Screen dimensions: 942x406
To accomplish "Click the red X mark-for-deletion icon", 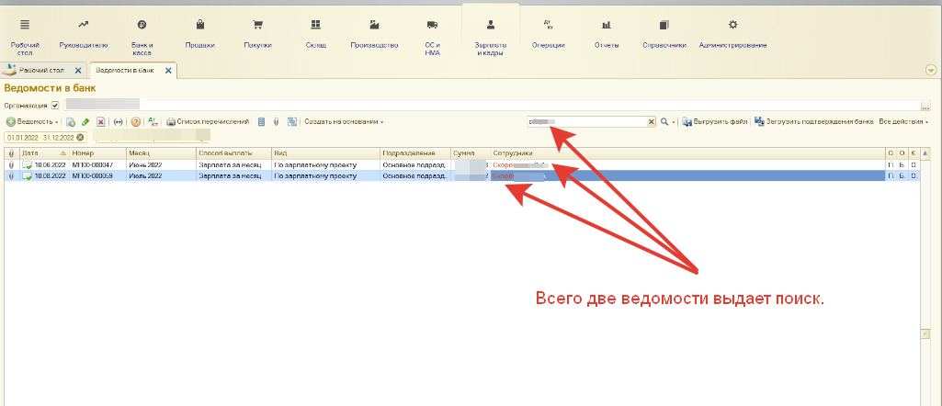I will point(101,121).
